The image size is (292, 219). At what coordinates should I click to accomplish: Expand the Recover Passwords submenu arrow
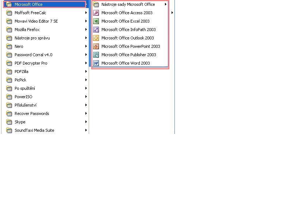[x=86, y=113]
